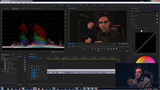Screen dimensions: 160x90
Task: Select the Pen tool
Action: pos(25,67)
